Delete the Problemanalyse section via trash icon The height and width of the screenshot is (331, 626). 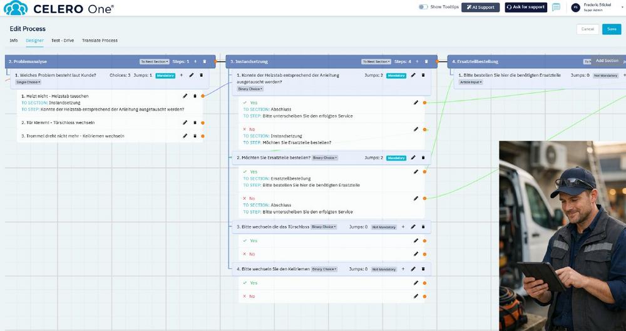(x=205, y=62)
